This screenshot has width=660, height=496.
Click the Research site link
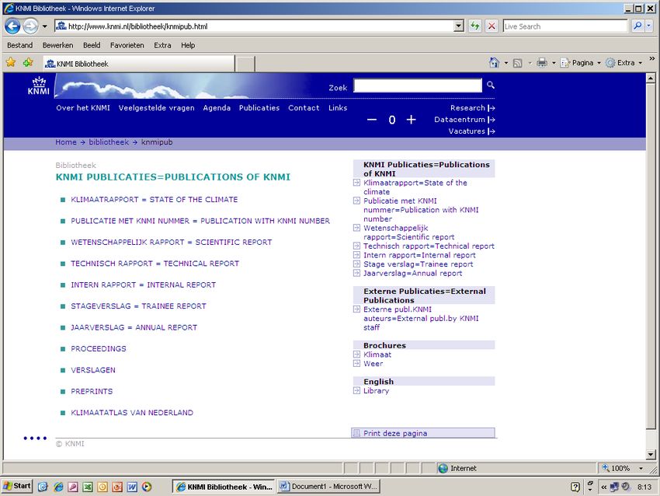472,108
